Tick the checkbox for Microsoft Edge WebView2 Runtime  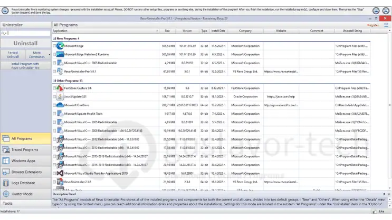click(54, 54)
